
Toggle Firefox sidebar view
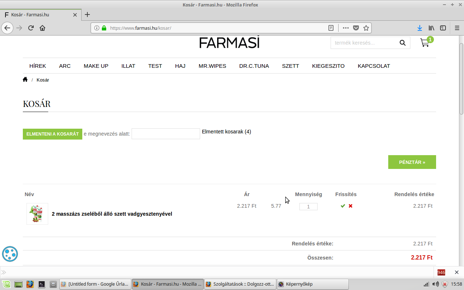tap(443, 28)
